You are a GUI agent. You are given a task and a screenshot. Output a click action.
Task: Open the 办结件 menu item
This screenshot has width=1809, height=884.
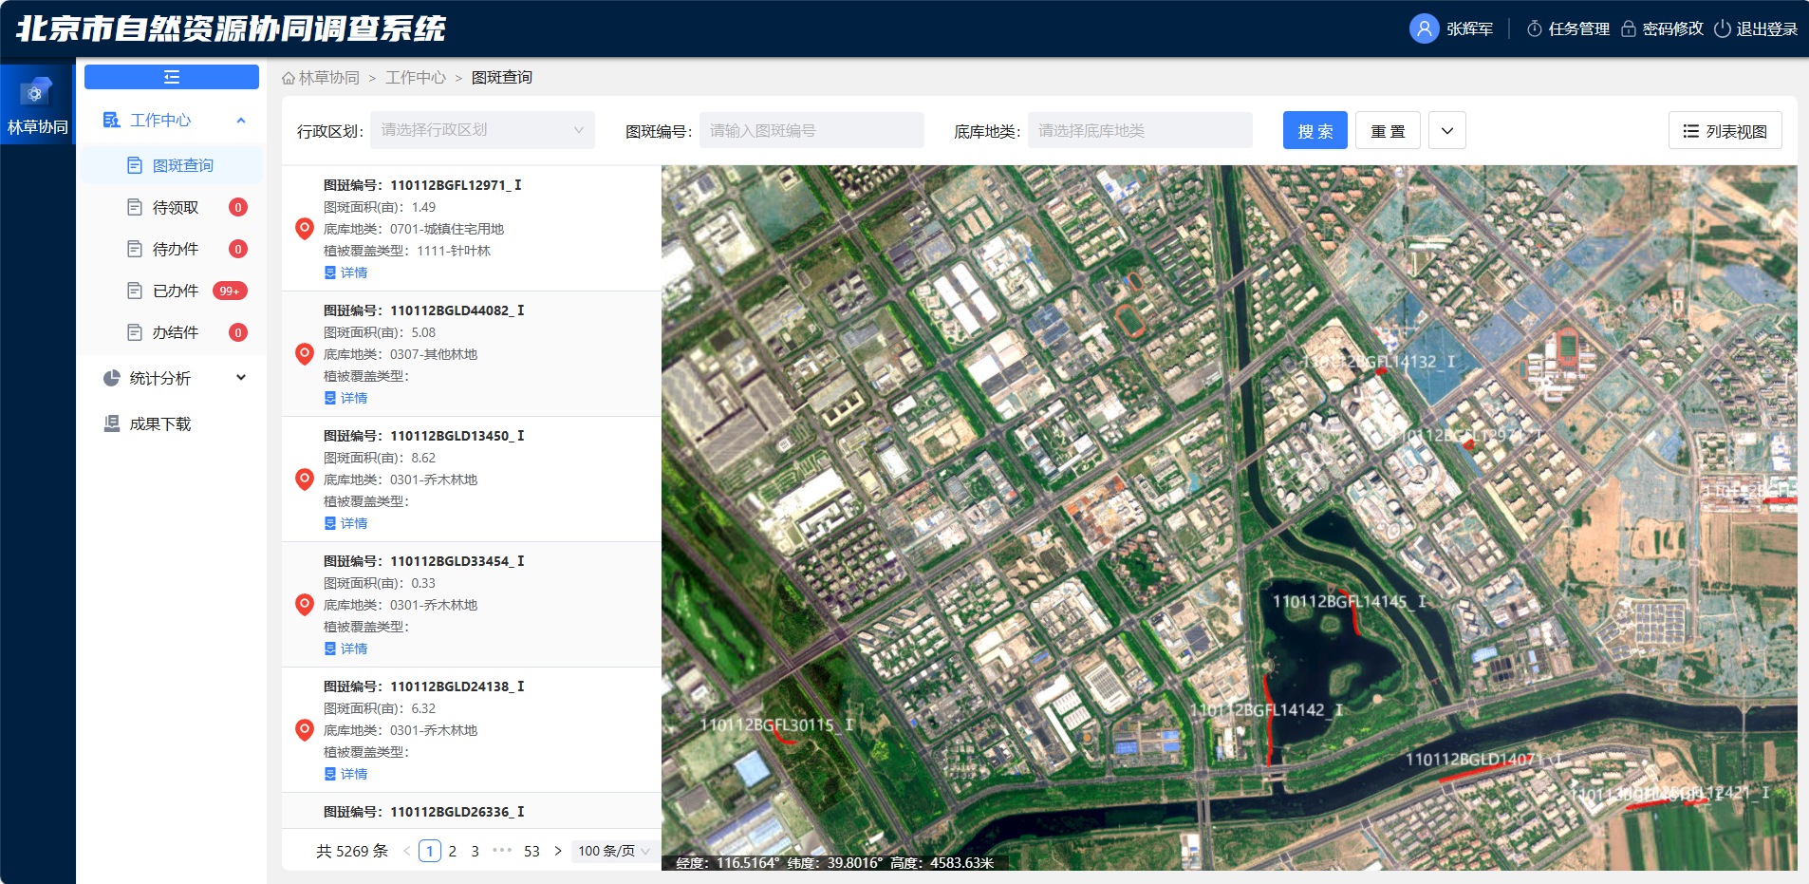pyautogui.click(x=172, y=332)
